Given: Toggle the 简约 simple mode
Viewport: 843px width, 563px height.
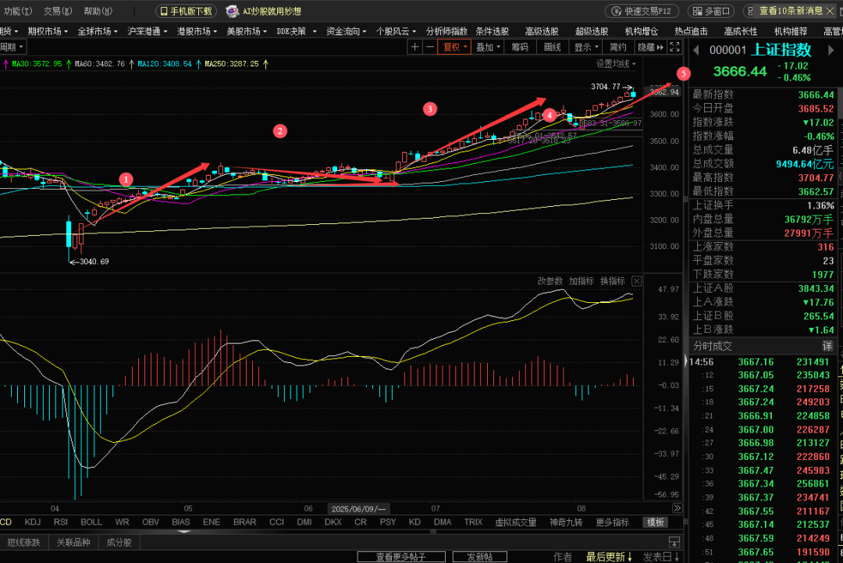Looking at the screenshot, I should pyautogui.click(x=617, y=47).
